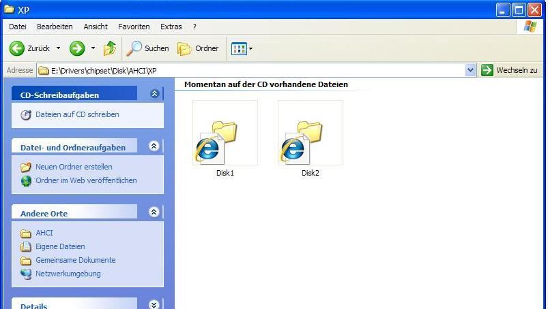Select the Disk1 folder thumbnail
The width and height of the screenshot is (548, 309).
pos(225,133)
